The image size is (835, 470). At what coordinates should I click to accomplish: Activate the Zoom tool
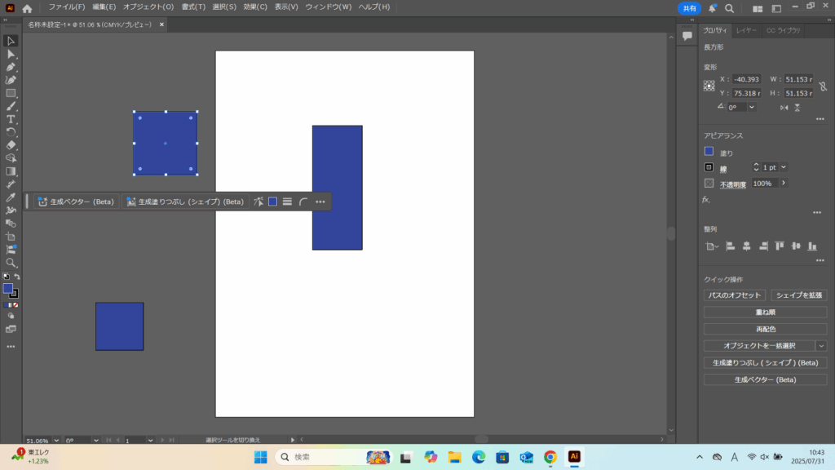[11, 263]
